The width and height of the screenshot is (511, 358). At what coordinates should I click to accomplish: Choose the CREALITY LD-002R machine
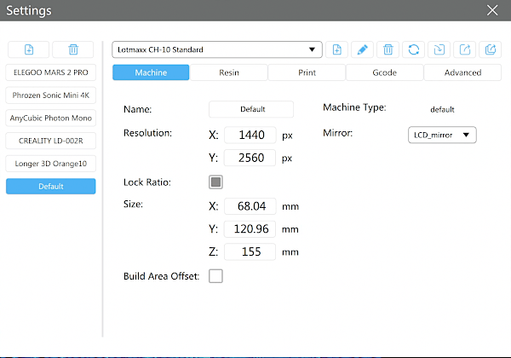51,141
